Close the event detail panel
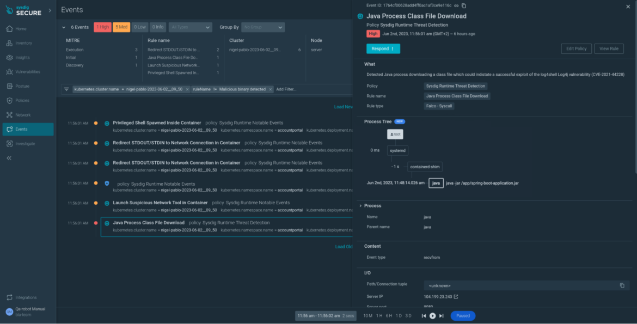This screenshot has height=324, width=637. click(x=628, y=7)
